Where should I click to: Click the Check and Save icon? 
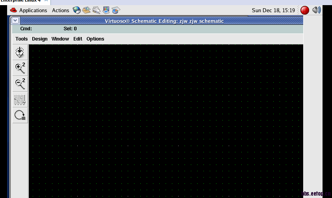click(20, 52)
